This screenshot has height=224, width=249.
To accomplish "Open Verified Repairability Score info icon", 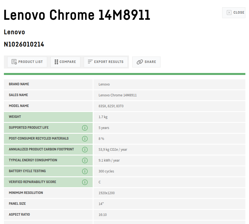I will coord(85,182).
